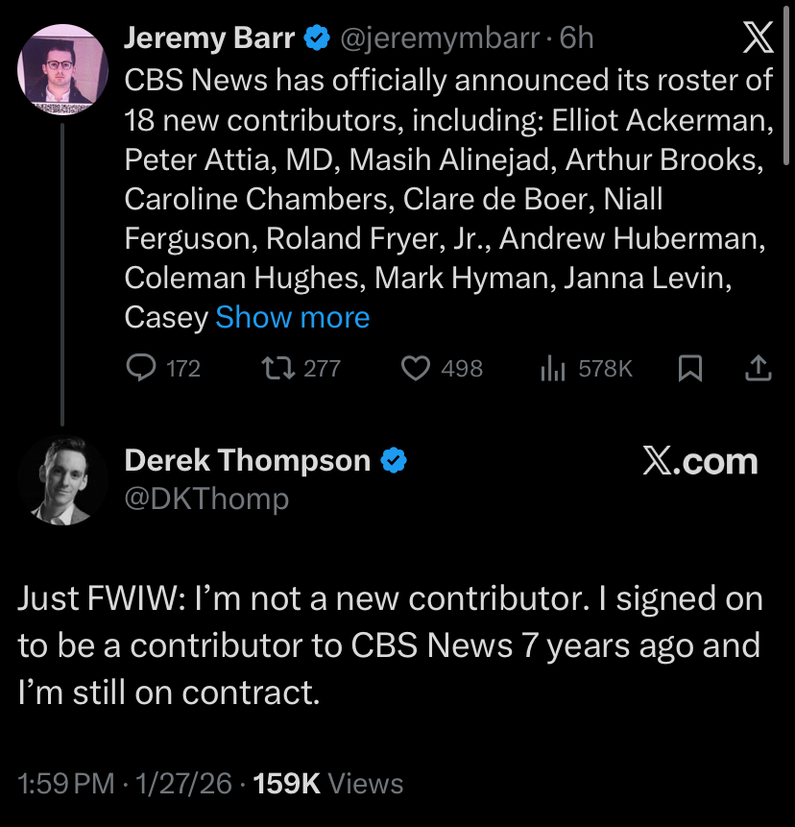Click the 159K Views count

click(x=326, y=784)
